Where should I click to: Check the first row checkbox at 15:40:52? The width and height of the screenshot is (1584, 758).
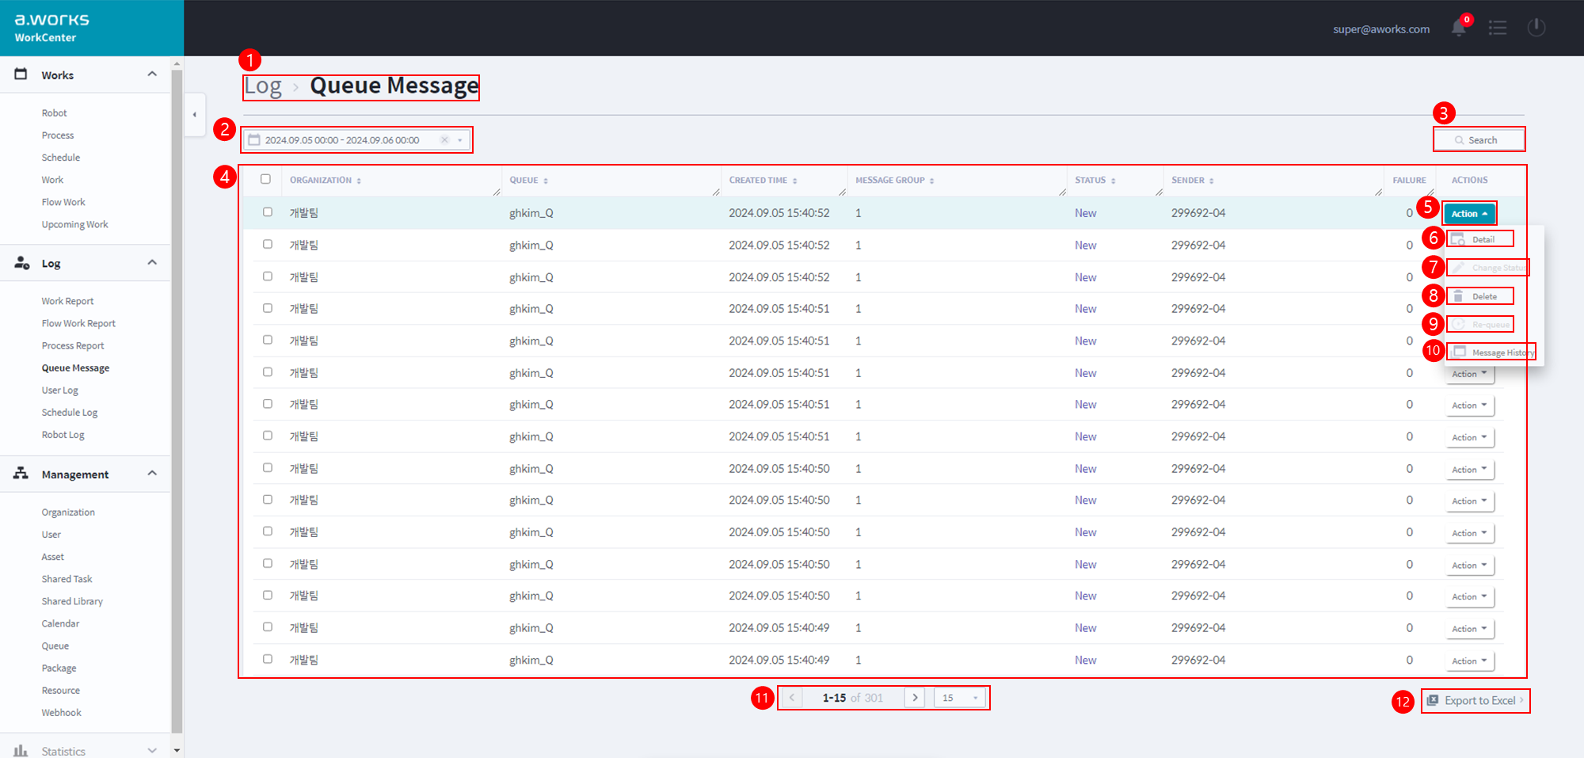pyautogui.click(x=268, y=212)
